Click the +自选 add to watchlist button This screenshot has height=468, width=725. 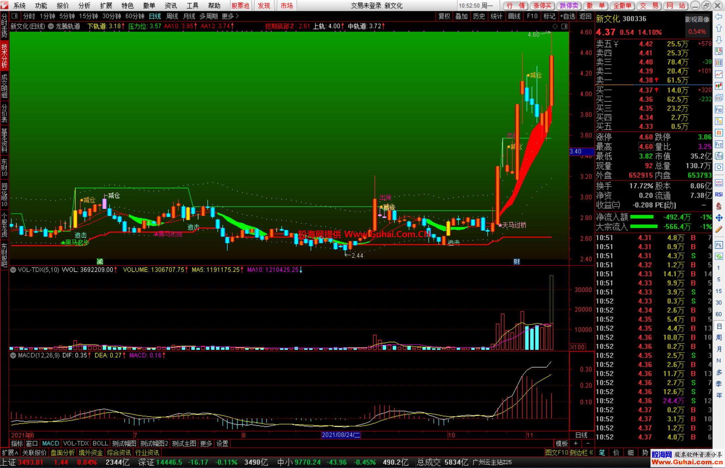(x=568, y=16)
